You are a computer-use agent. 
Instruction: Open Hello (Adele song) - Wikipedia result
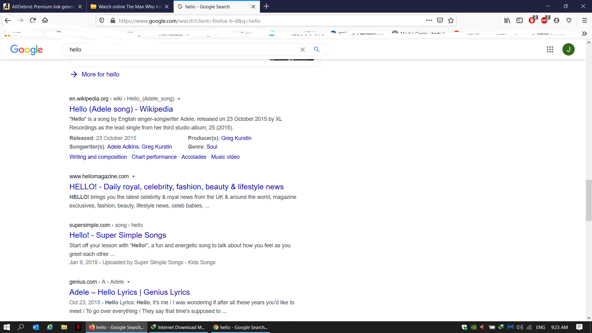pos(121,109)
